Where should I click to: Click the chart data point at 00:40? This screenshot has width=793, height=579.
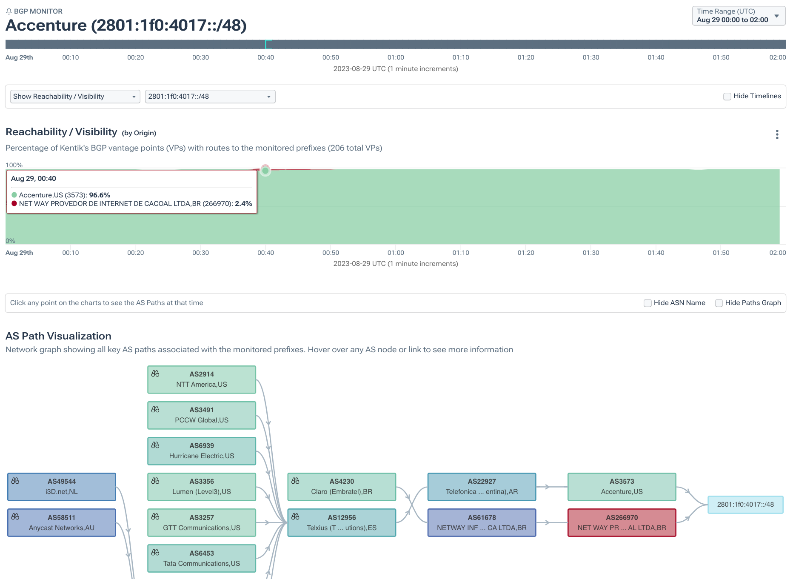click(x=265, y=171)
